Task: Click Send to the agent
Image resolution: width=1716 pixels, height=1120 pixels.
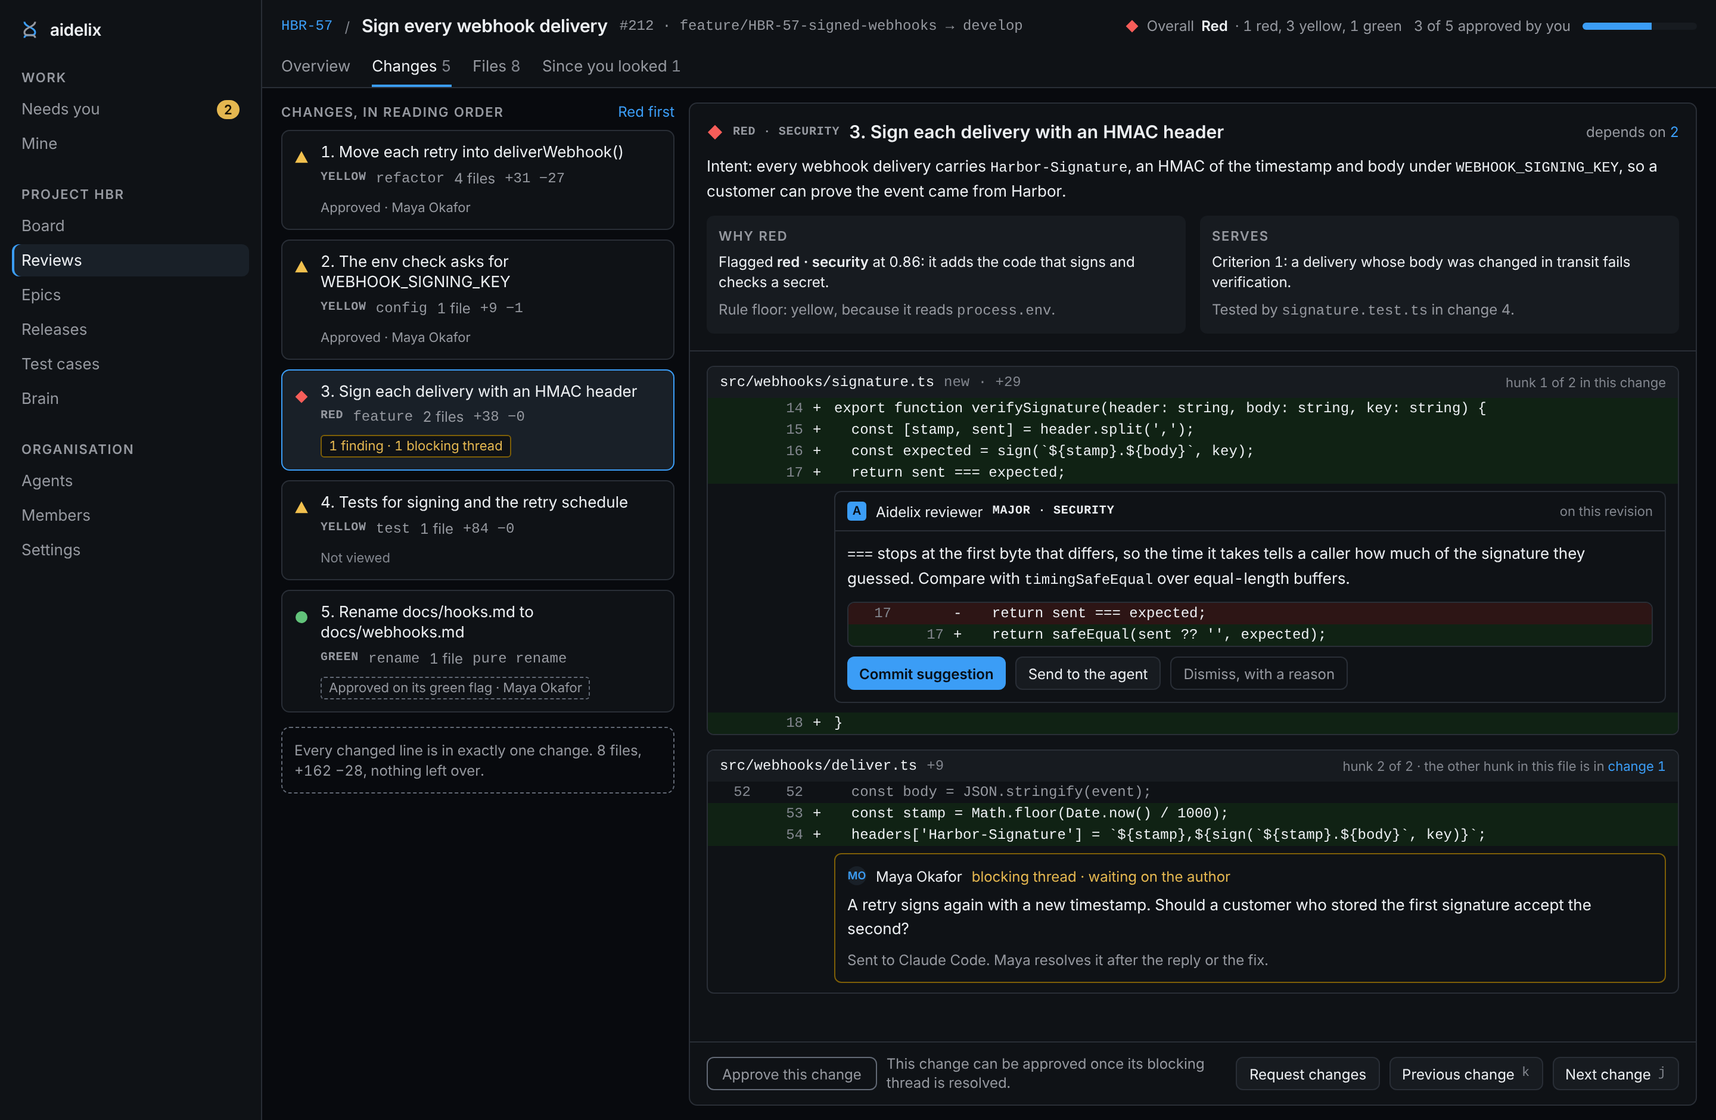Action: (x=1087, y=673)
